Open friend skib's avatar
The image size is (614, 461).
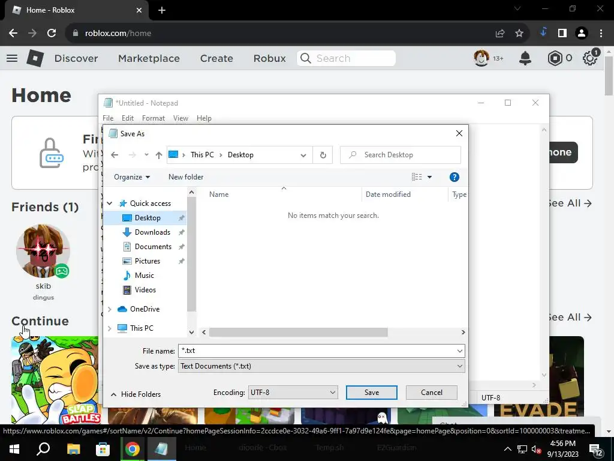pos(43,251)
